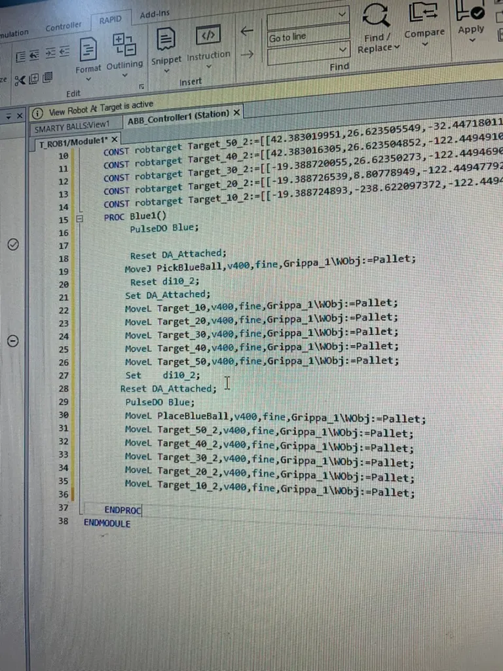Image resolution: width=503 pixels, height=671 pixels.
Task: Click the info icon beside View Robot At Target
Action: click(x=37, y=113)
